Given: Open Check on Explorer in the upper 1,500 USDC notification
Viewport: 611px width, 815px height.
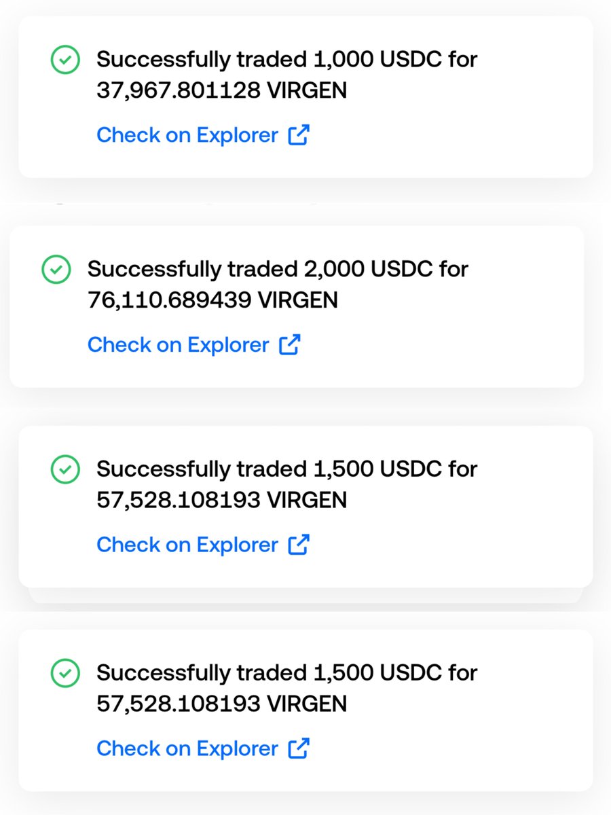Looking at the screenshot, I should pyautogui.click(x=187, y=544).
